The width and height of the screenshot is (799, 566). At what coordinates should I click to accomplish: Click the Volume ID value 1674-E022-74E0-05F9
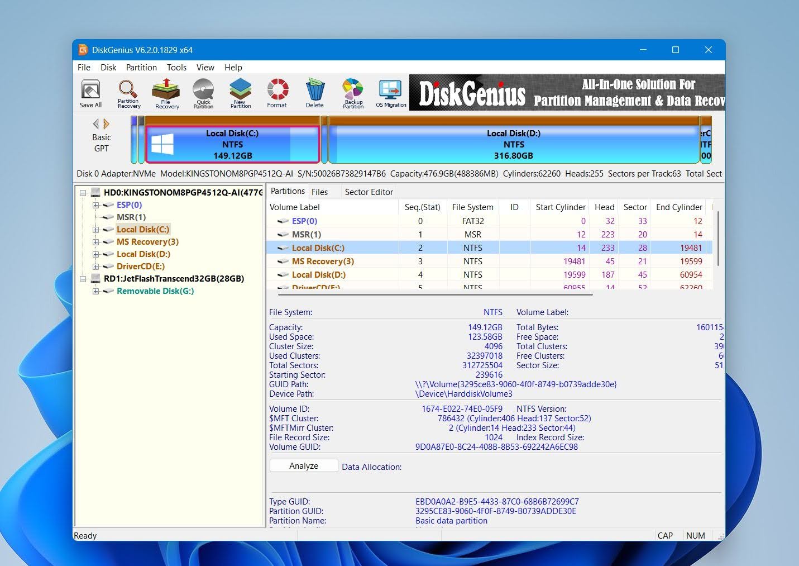(x=462, y=409)
